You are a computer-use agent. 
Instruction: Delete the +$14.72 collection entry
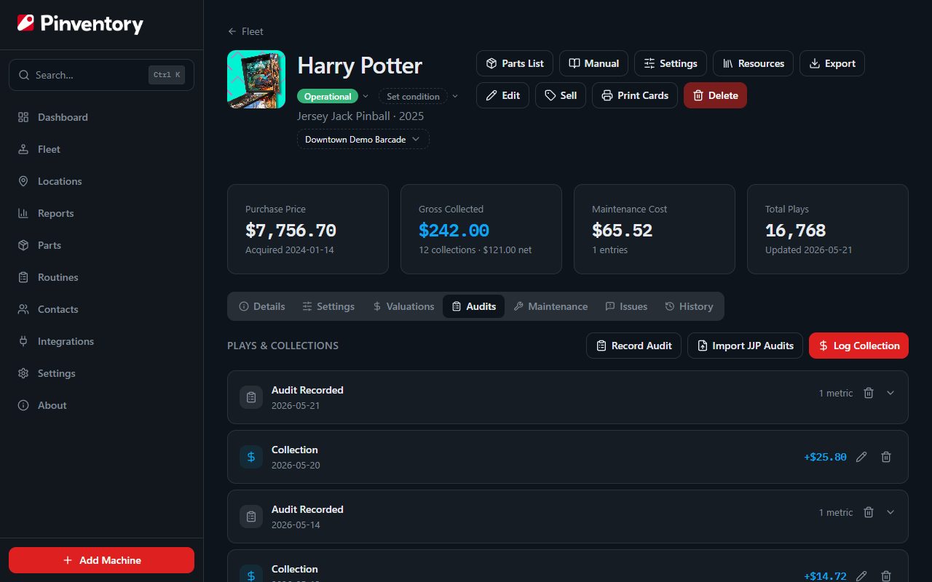click(886, 576)
